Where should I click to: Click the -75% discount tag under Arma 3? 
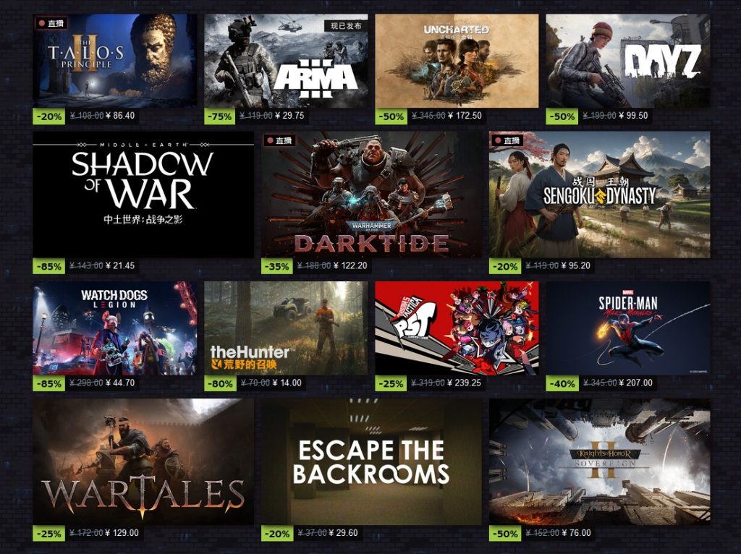(x=220, y=116)
